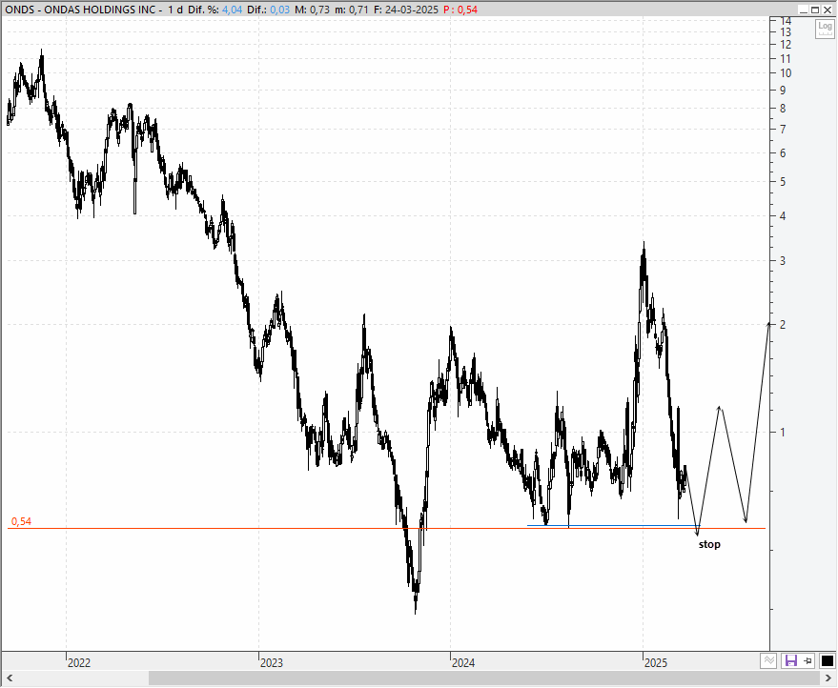Click the stop annotation text
838x688 pixels.
(x=709, y=544)
